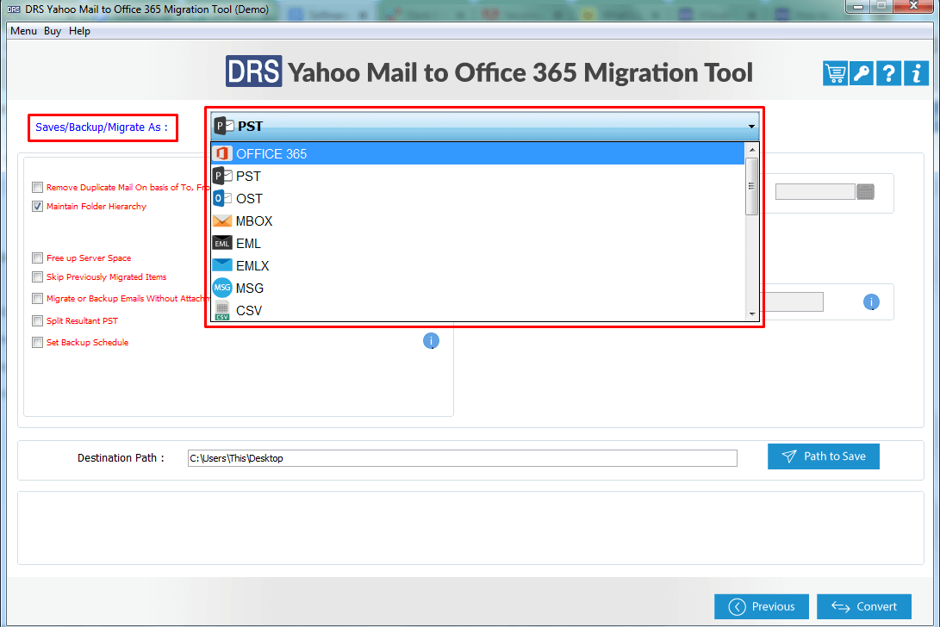Click info icon near Set Backup Schedule
The width and height of the screenshot is (940, 627).
click(x=431, y=340)
